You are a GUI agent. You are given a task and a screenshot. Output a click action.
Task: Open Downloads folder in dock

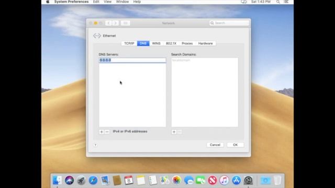(265, 180)
